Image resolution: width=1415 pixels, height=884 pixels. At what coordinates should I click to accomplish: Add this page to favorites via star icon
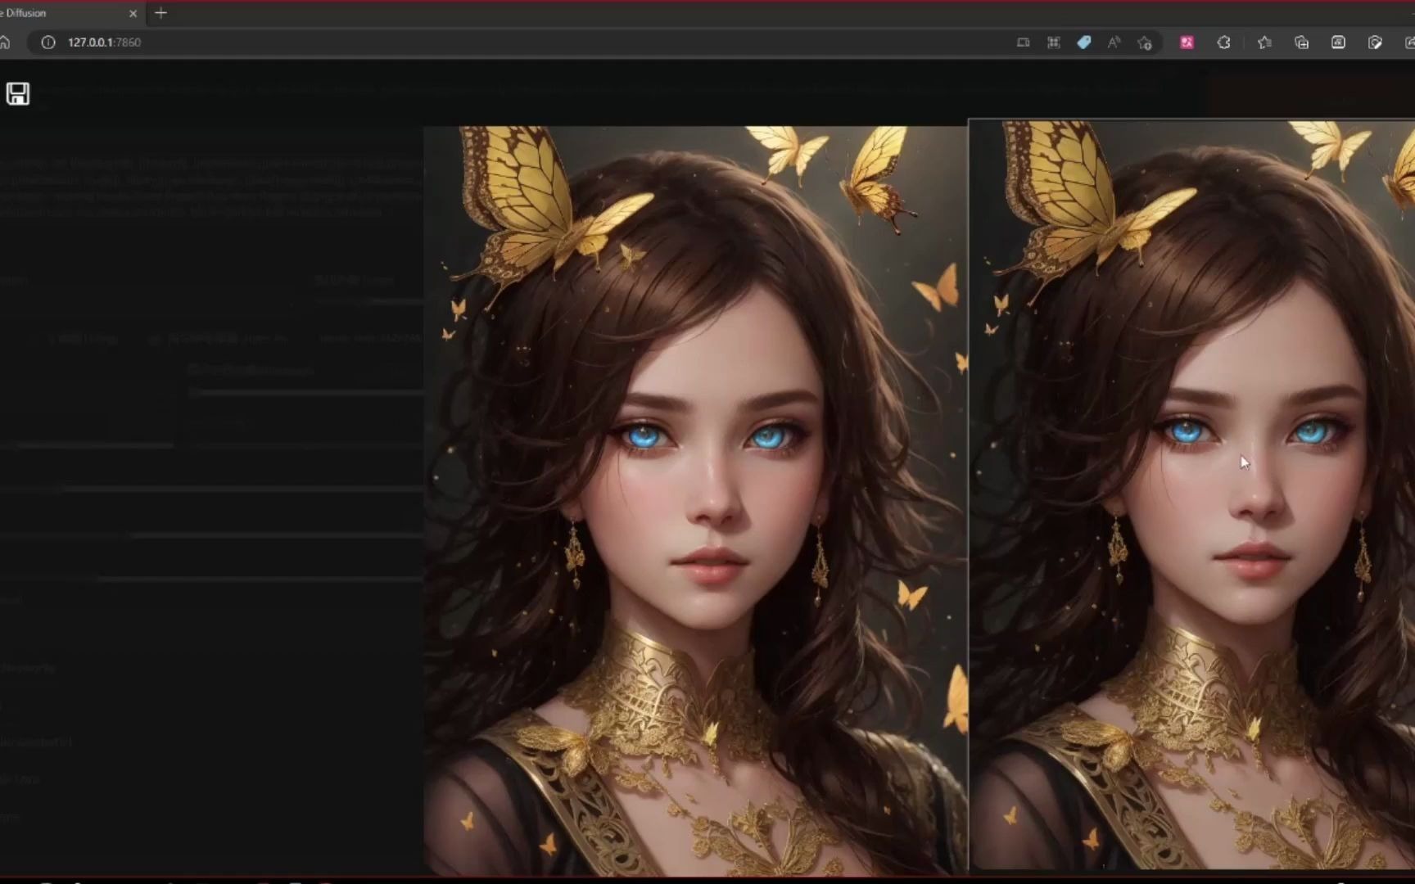(x=1145, y=43)
